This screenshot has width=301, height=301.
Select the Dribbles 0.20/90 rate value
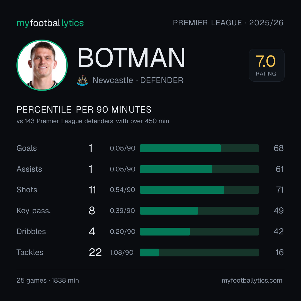pyautogui.click(x=122, y=232)
